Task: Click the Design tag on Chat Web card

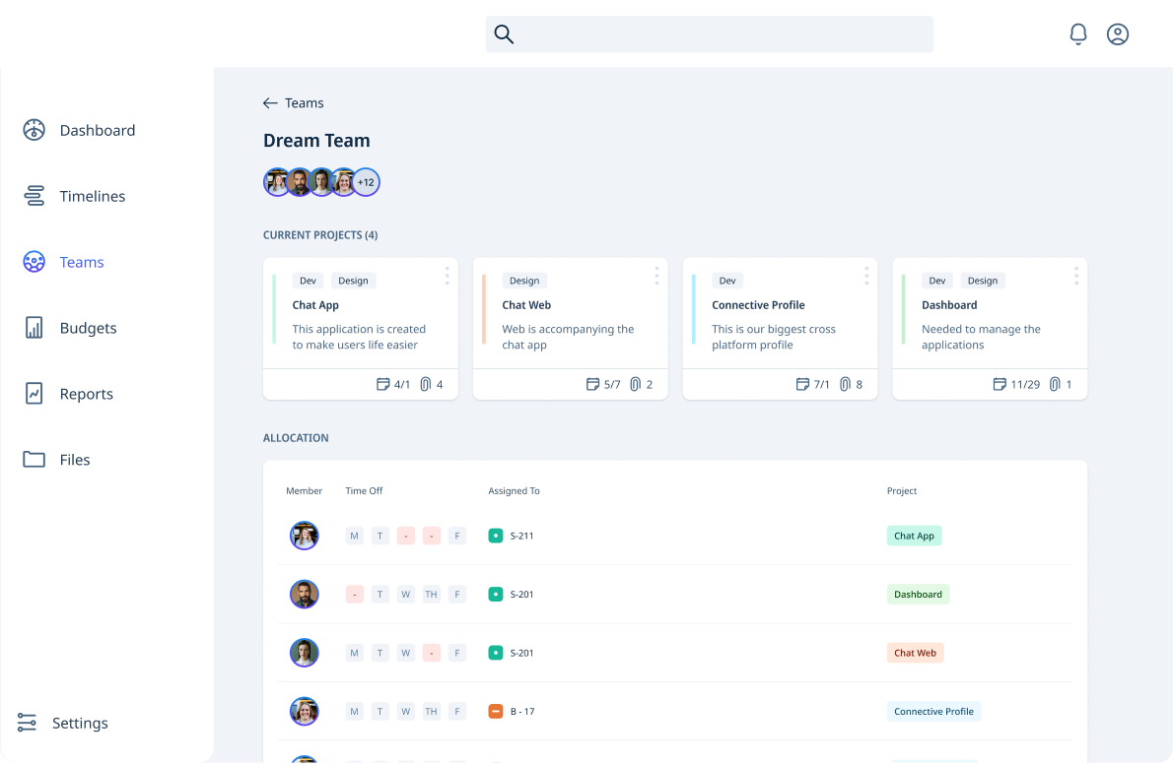Action: click(x=524, y=281)
